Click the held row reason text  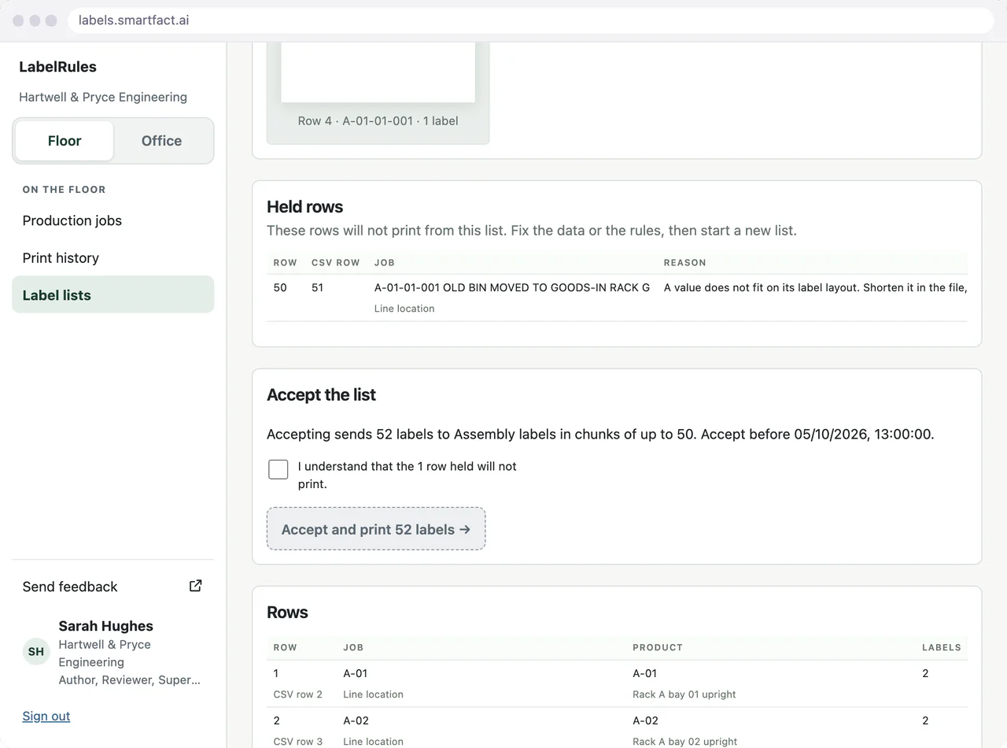coord(815,287)
